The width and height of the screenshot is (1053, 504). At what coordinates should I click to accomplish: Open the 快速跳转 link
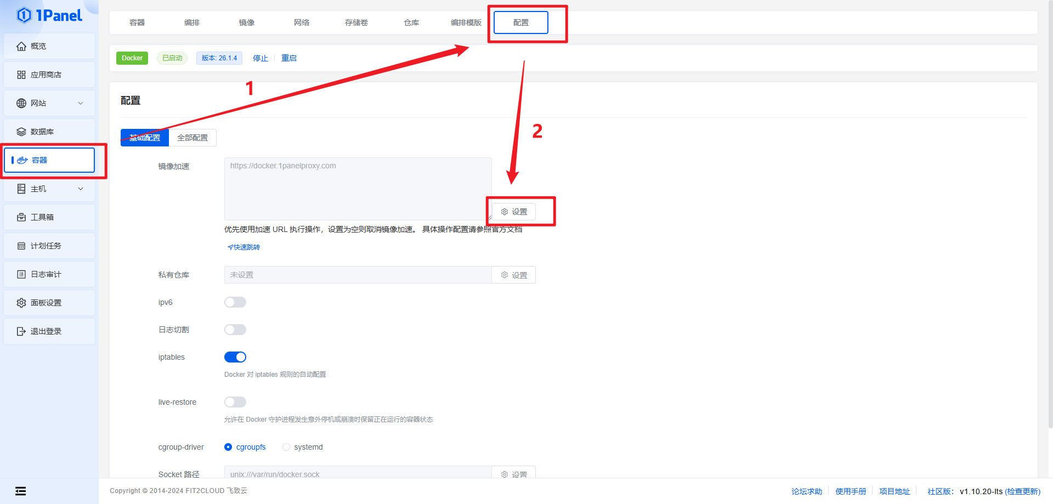click(x=244, y=247)
